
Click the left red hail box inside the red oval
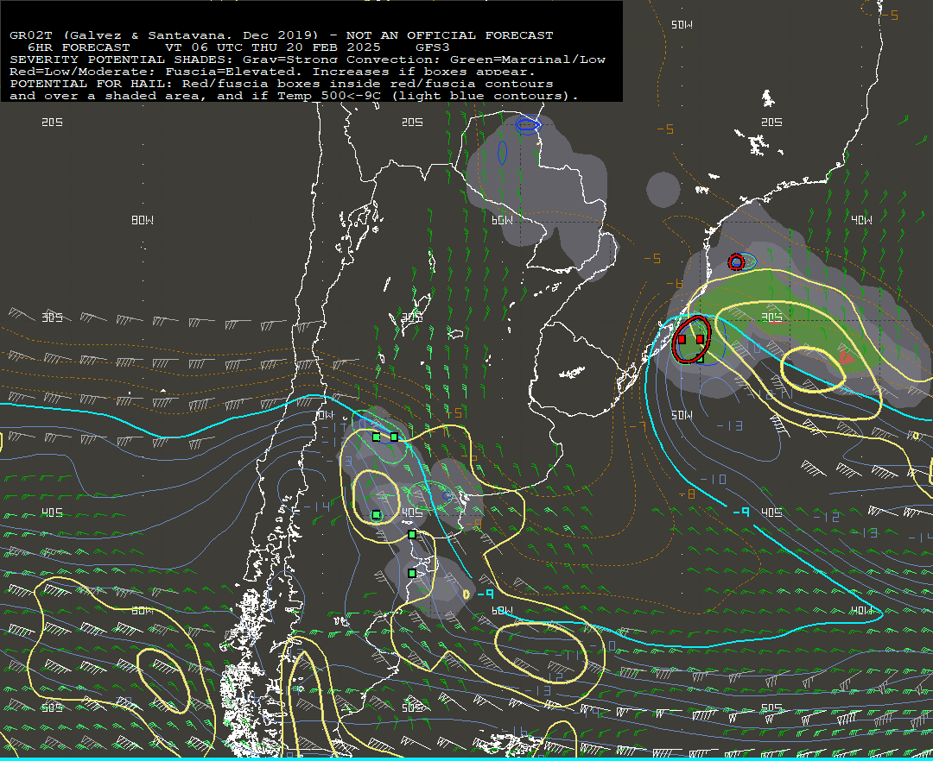point(682,339)
